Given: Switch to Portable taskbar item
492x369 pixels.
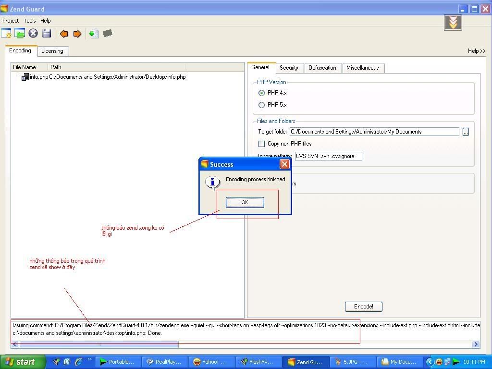Looking at the screenshot, I should [x=117, y=362].
